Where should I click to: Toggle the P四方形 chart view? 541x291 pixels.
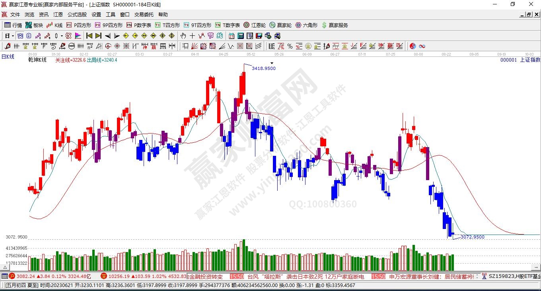click(x=79, y=25)
